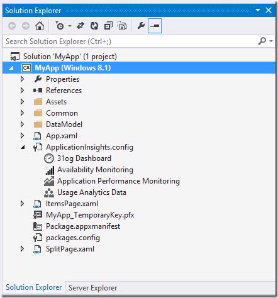Switch to the Server Explorer tab

(92, 288)
